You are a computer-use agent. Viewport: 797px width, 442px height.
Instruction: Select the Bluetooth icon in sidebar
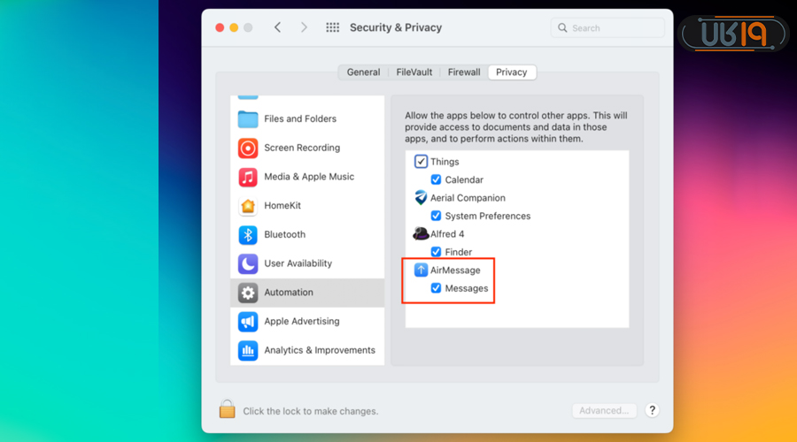coord(248,235)
